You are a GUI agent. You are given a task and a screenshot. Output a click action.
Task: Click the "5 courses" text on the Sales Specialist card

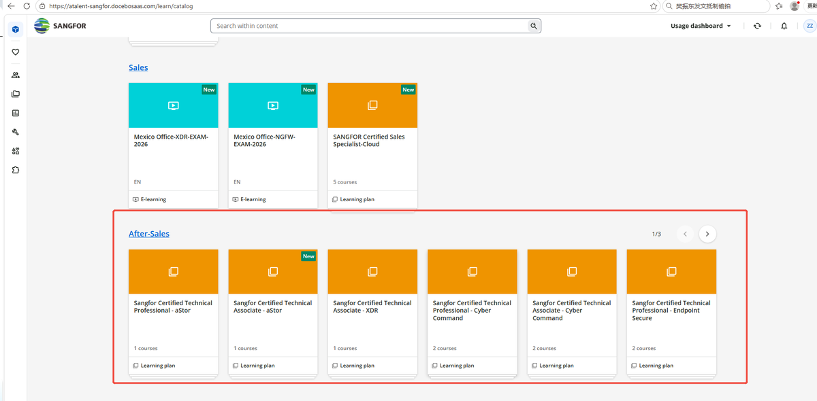tap(345, 182)
